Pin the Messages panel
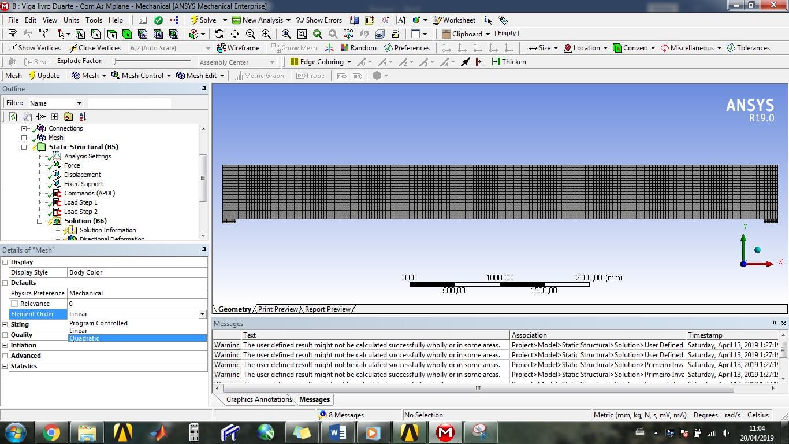 pyautogui.click(x=775, y=324)
